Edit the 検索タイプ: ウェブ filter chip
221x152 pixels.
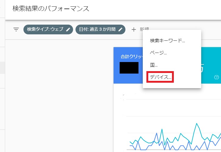(x=48, y=29)
